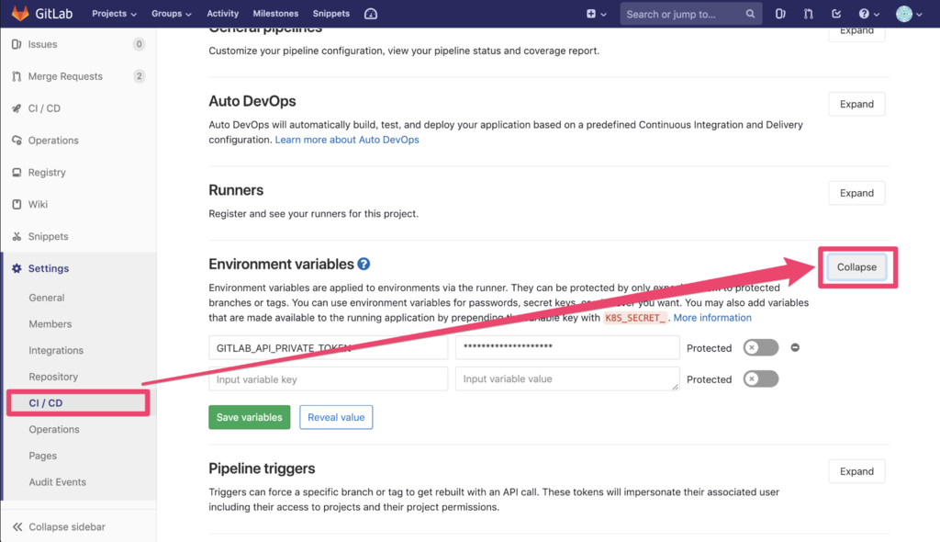Open Learn more about Auto DevOps link
Image resolution: width=940 pixels, height=542 pixels.
(347, 140)
